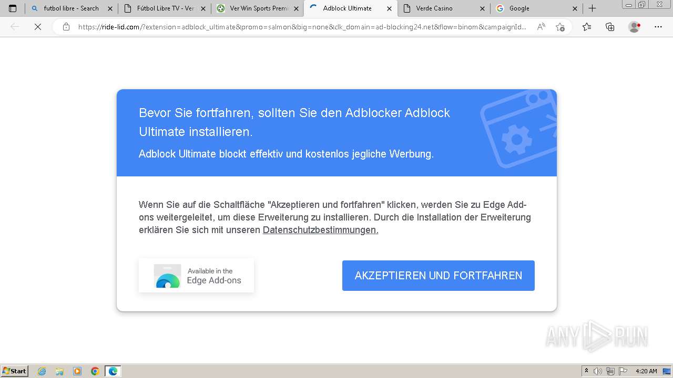Switch to the Fútbol Libre TV tab
Viewport: 673px width, 378px height.
click(164, 8)
